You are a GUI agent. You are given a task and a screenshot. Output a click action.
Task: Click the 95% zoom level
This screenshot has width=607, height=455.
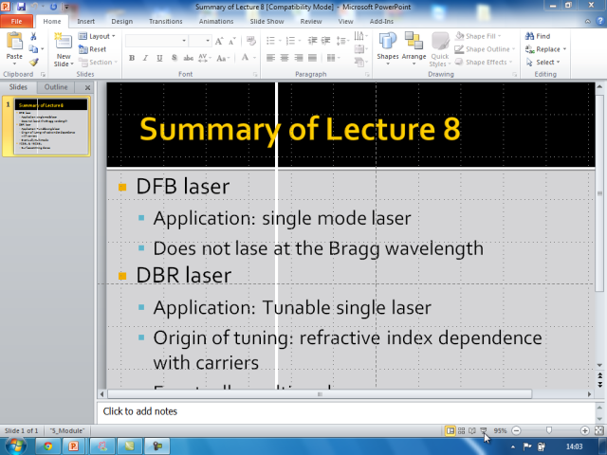click(500, 430)
